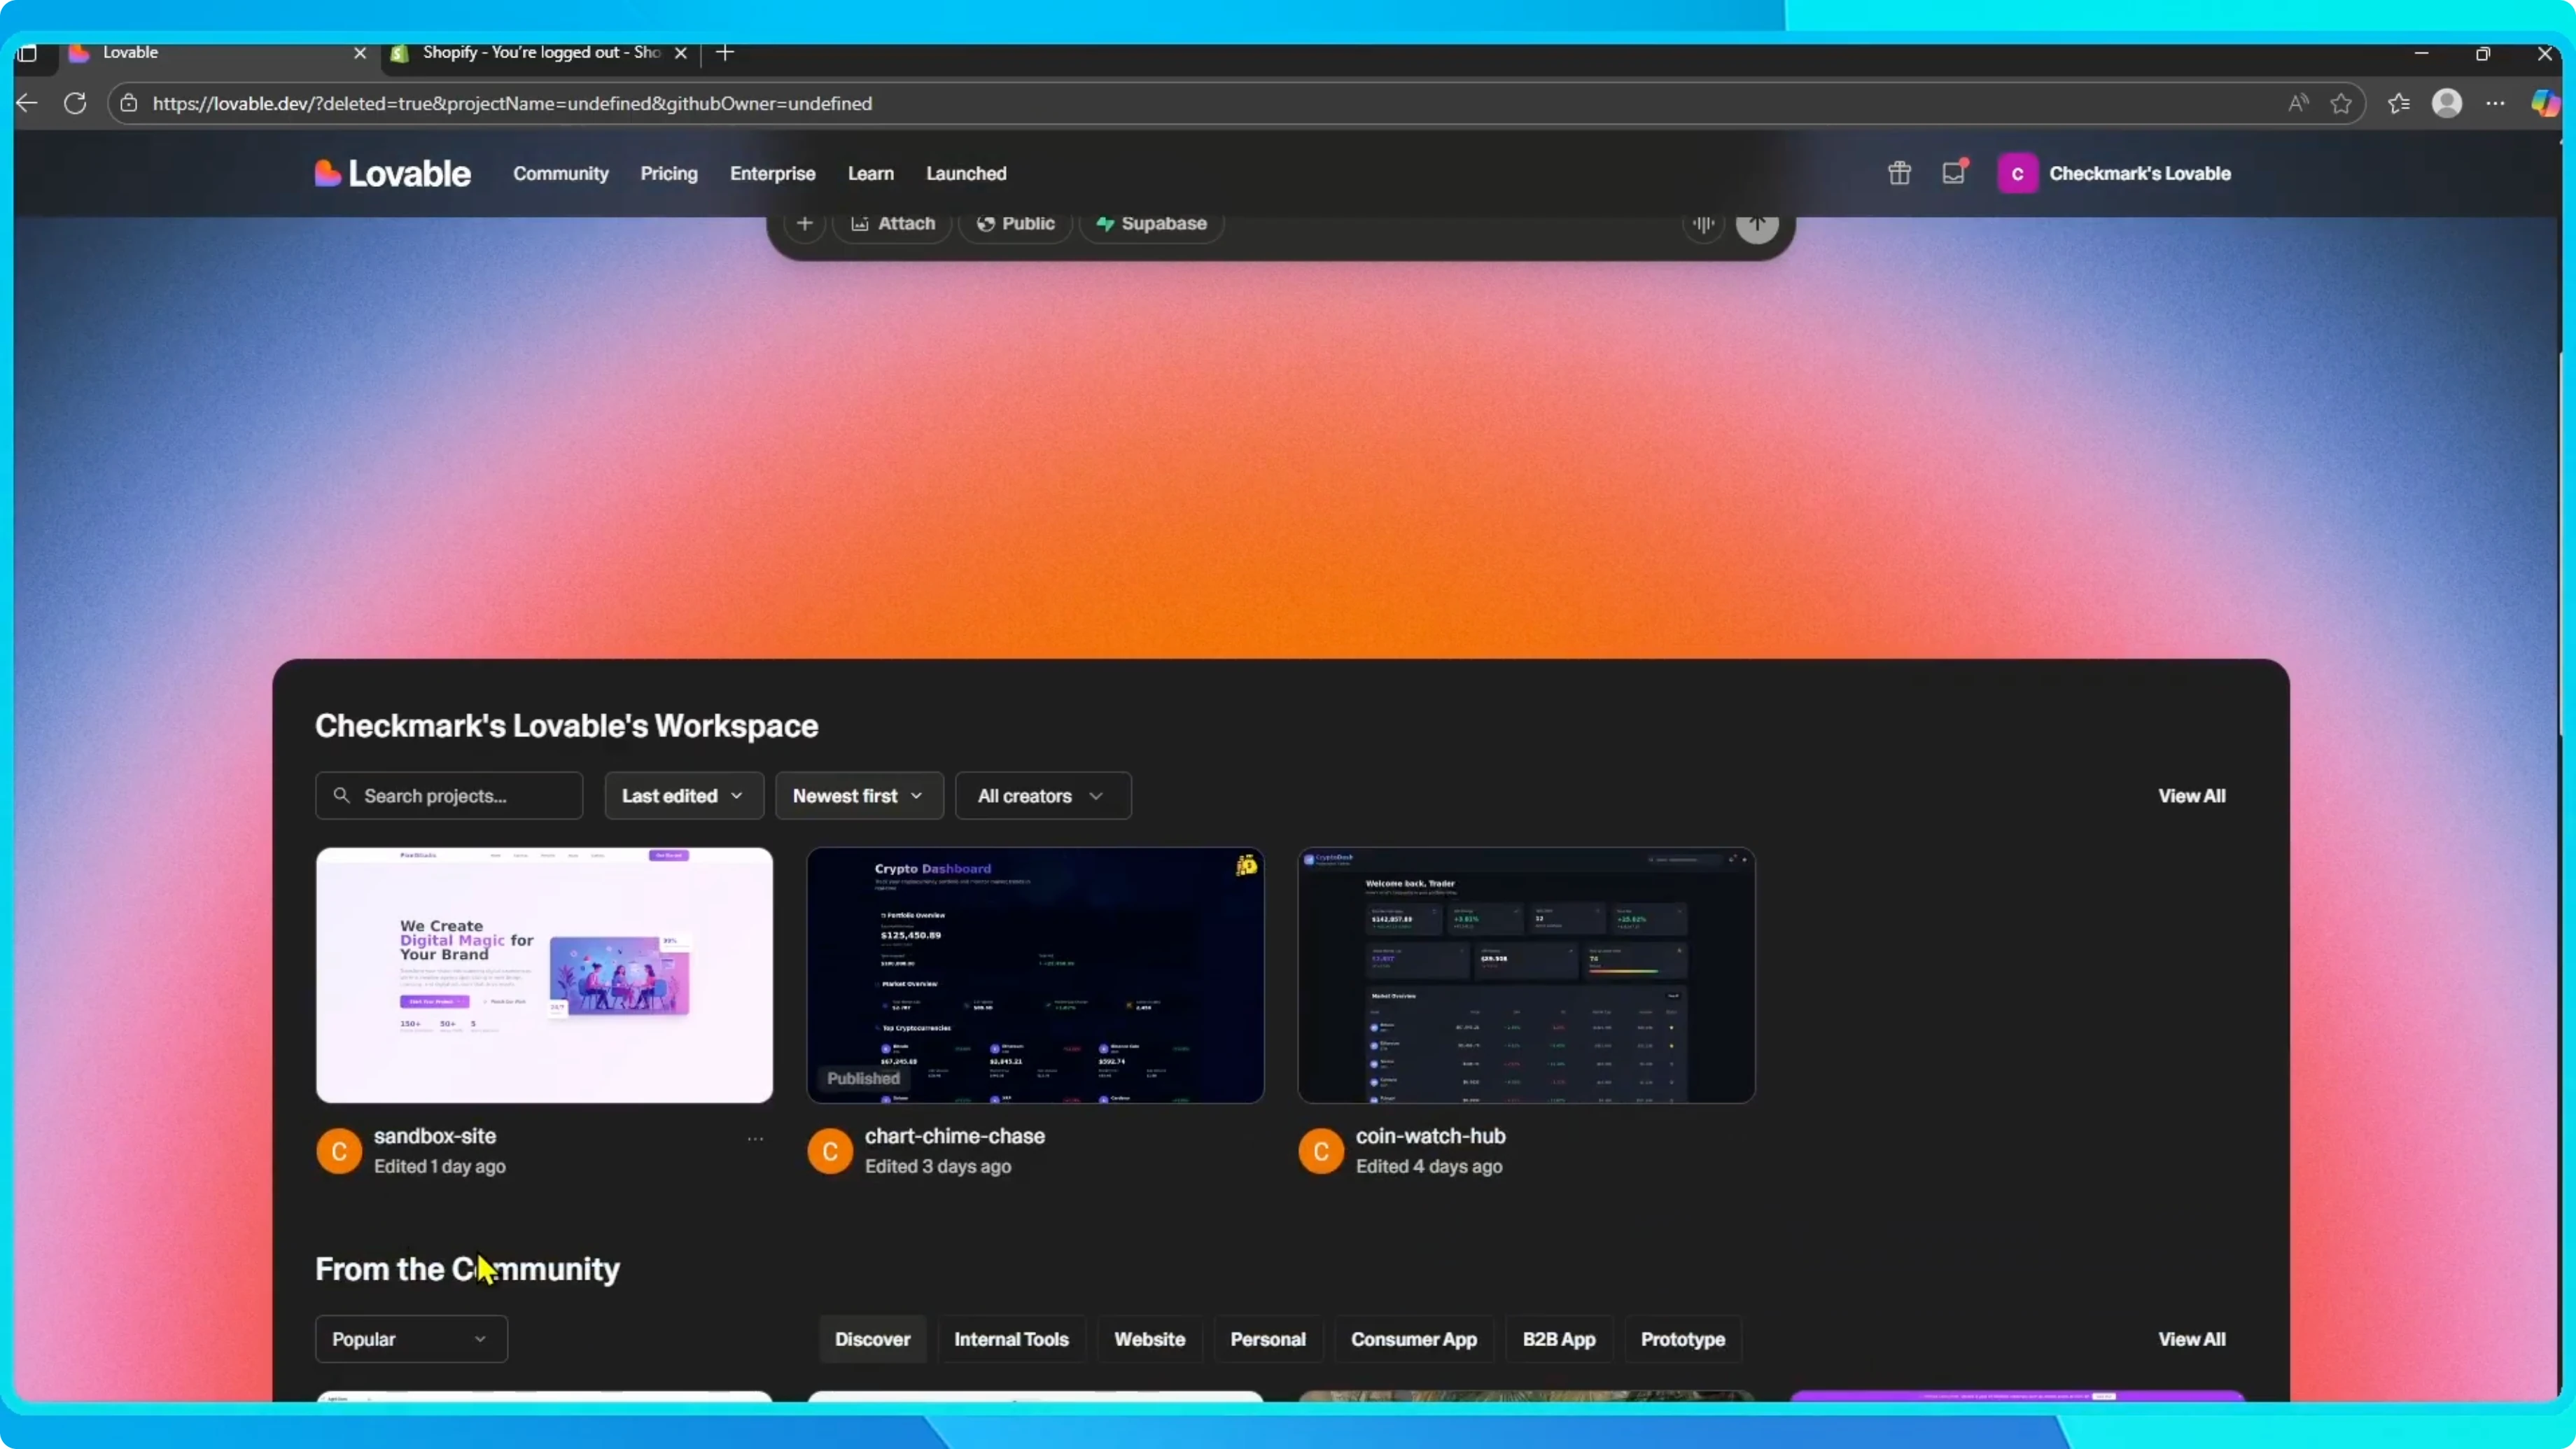Open a new tab with plus icon
2576x1449 pixels.
(726, 52)
